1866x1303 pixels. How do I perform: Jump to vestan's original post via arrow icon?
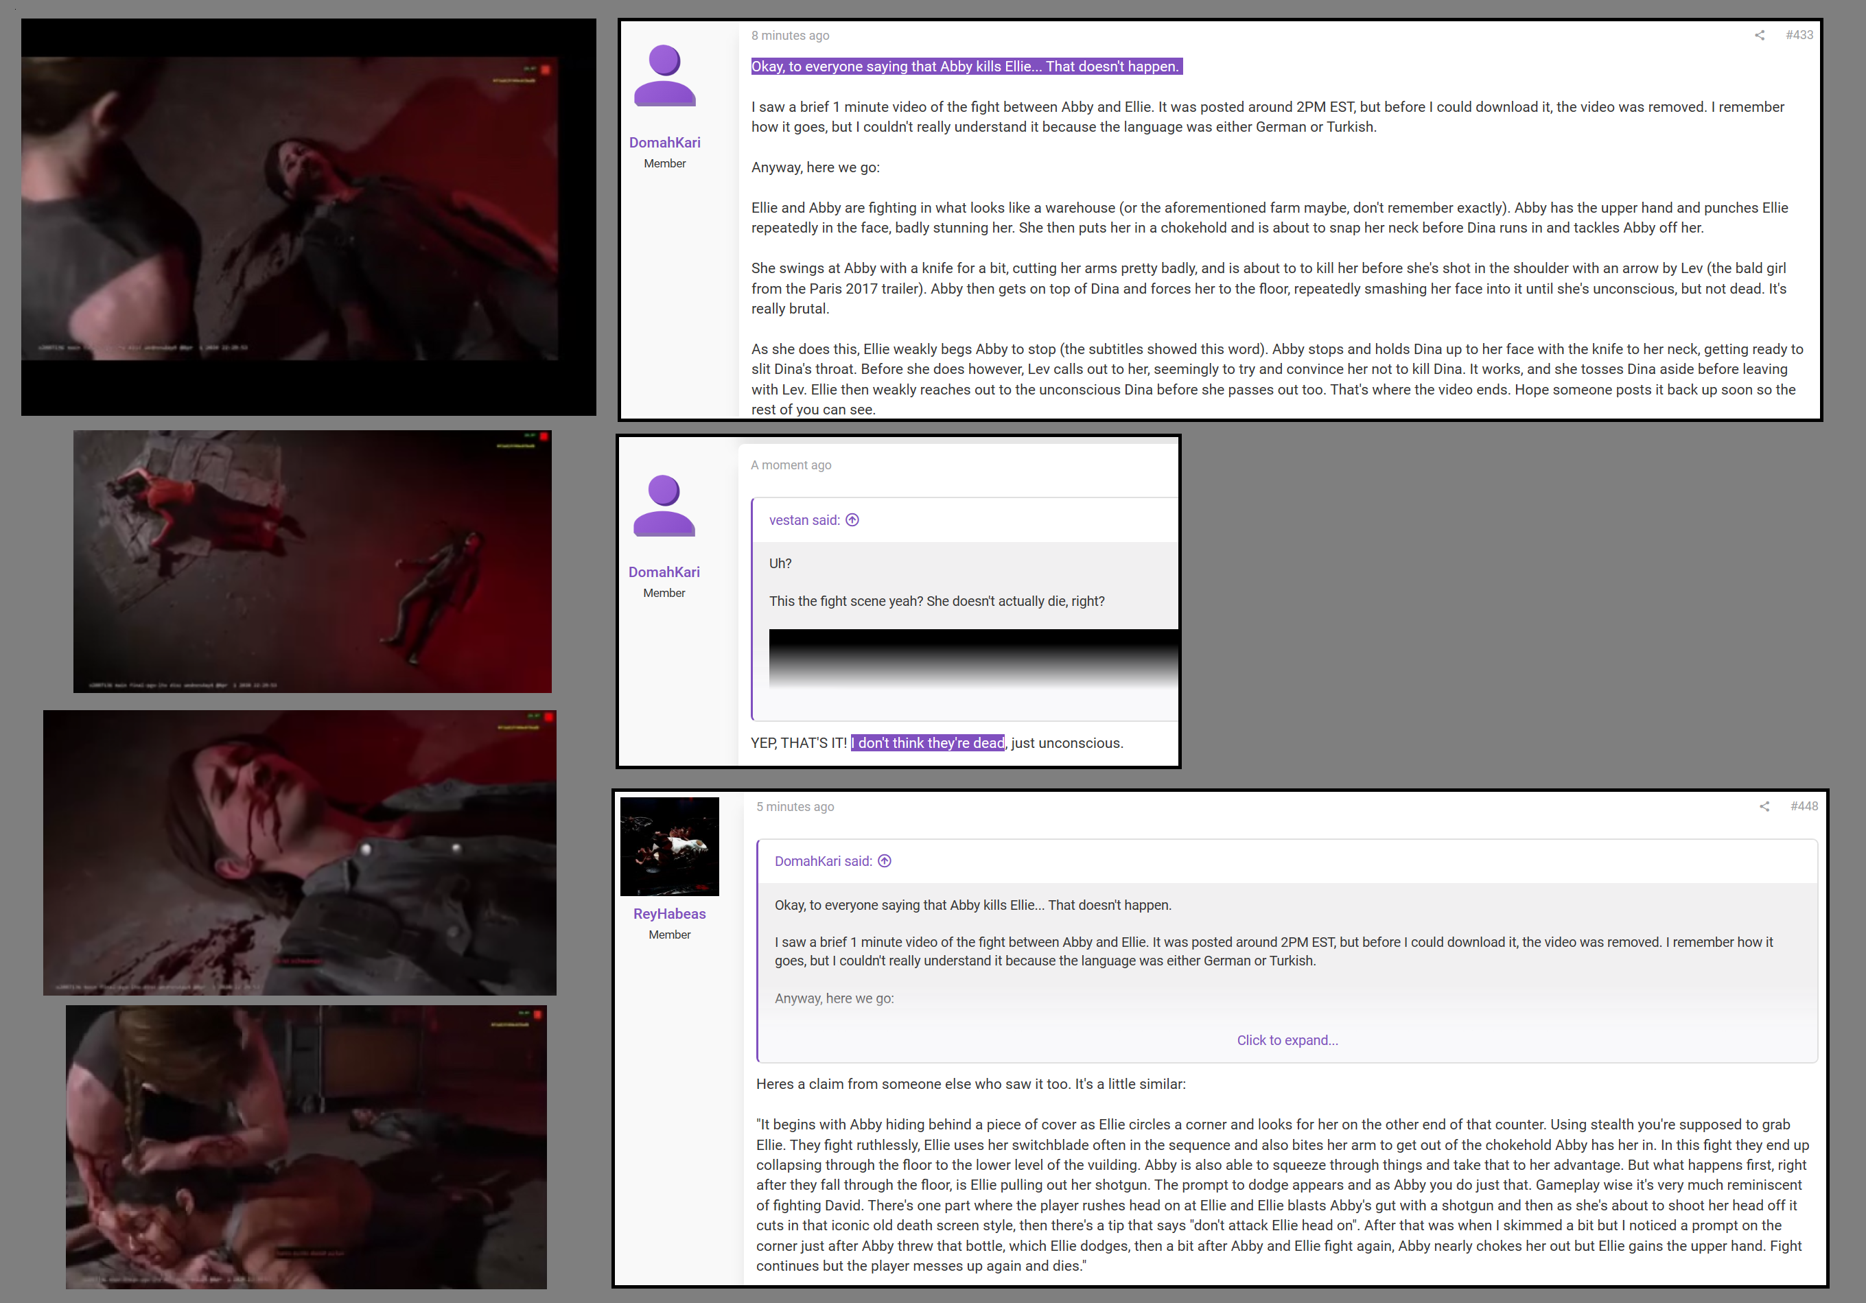click(x=852, y=520)
